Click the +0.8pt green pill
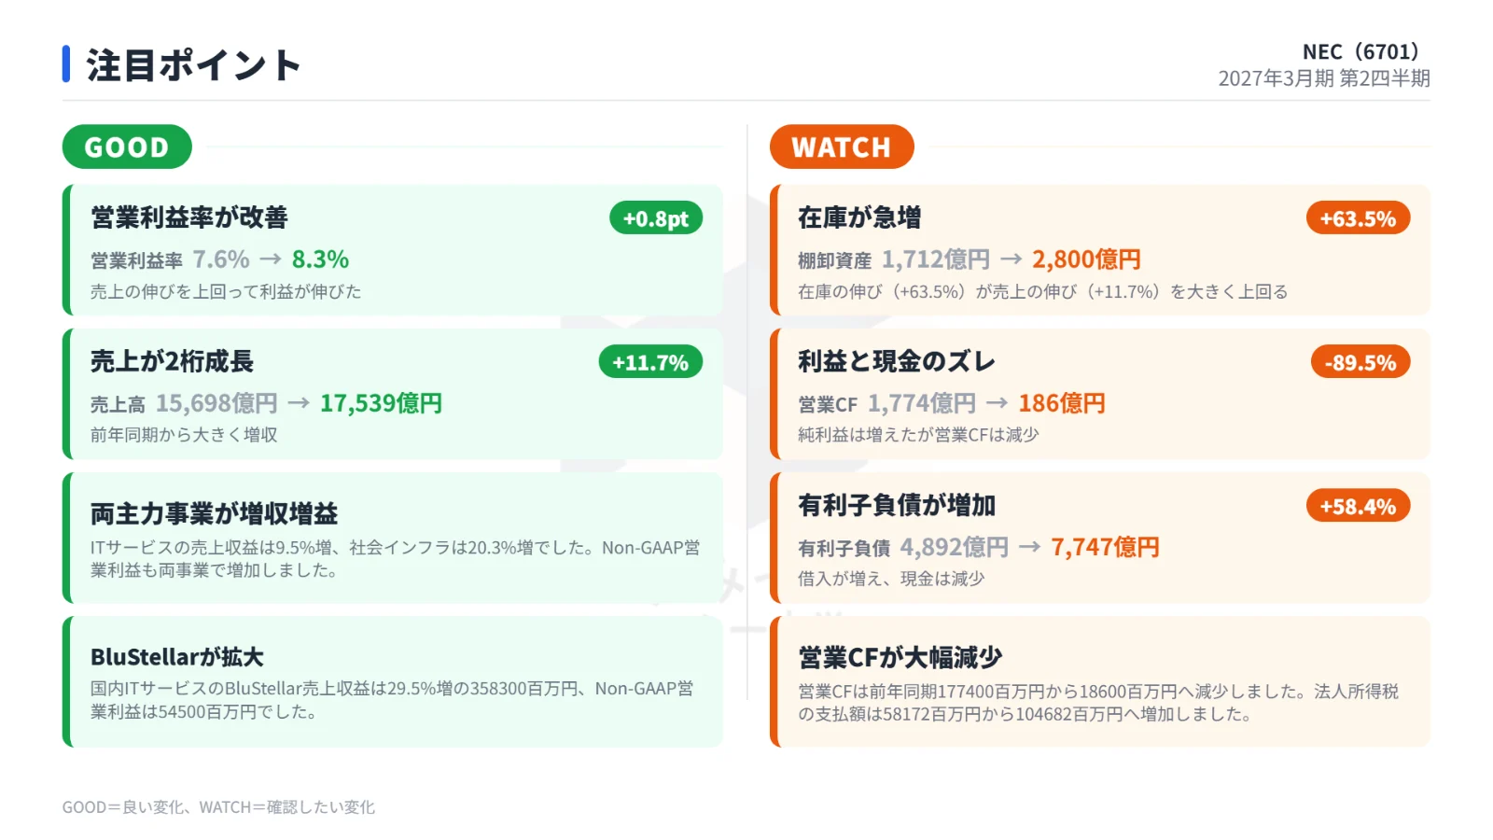1493x840 pixels. [x=656, y=218]
